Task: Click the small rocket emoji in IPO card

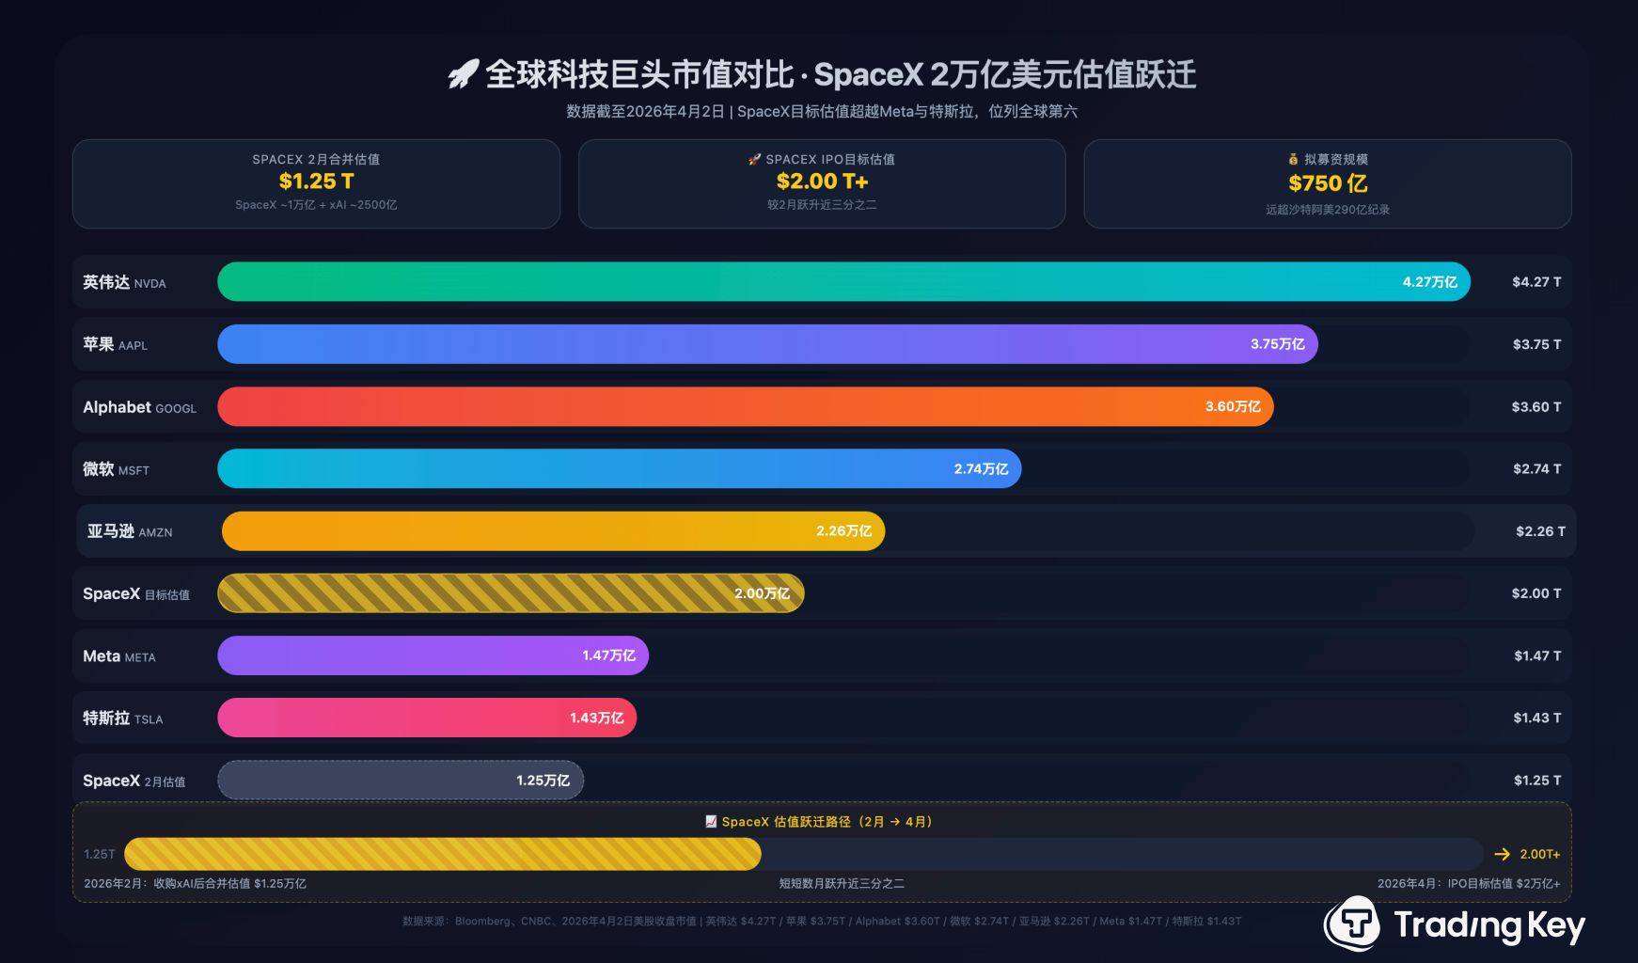Action: [754, 160]
